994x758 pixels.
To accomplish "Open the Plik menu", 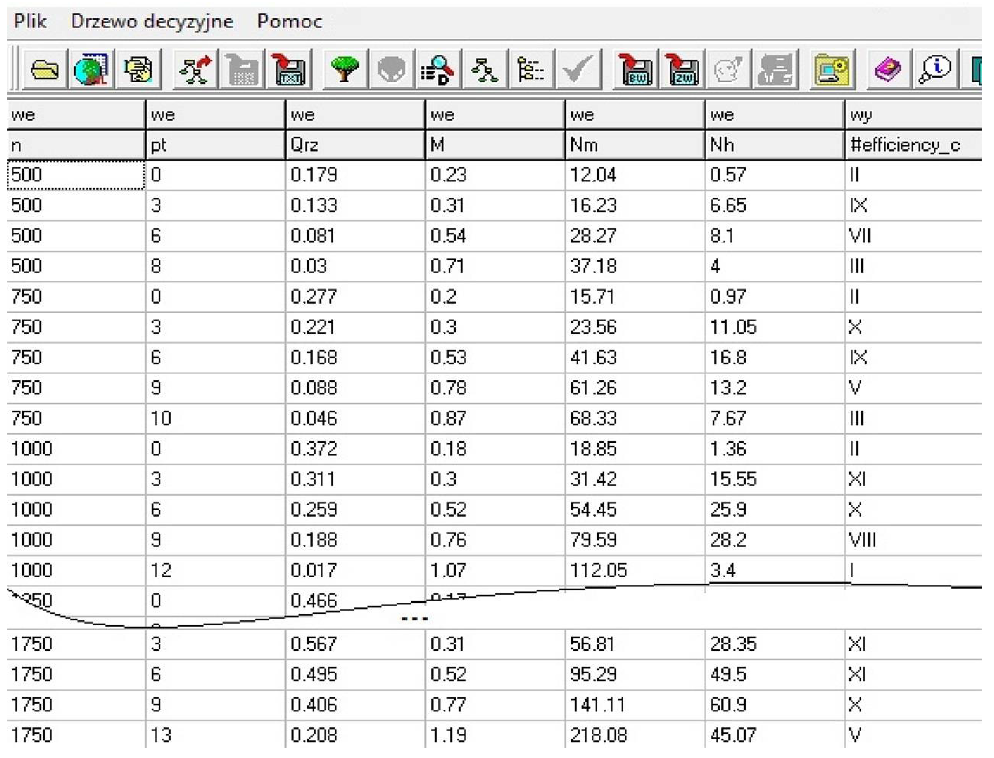I will tap(30, 21).
